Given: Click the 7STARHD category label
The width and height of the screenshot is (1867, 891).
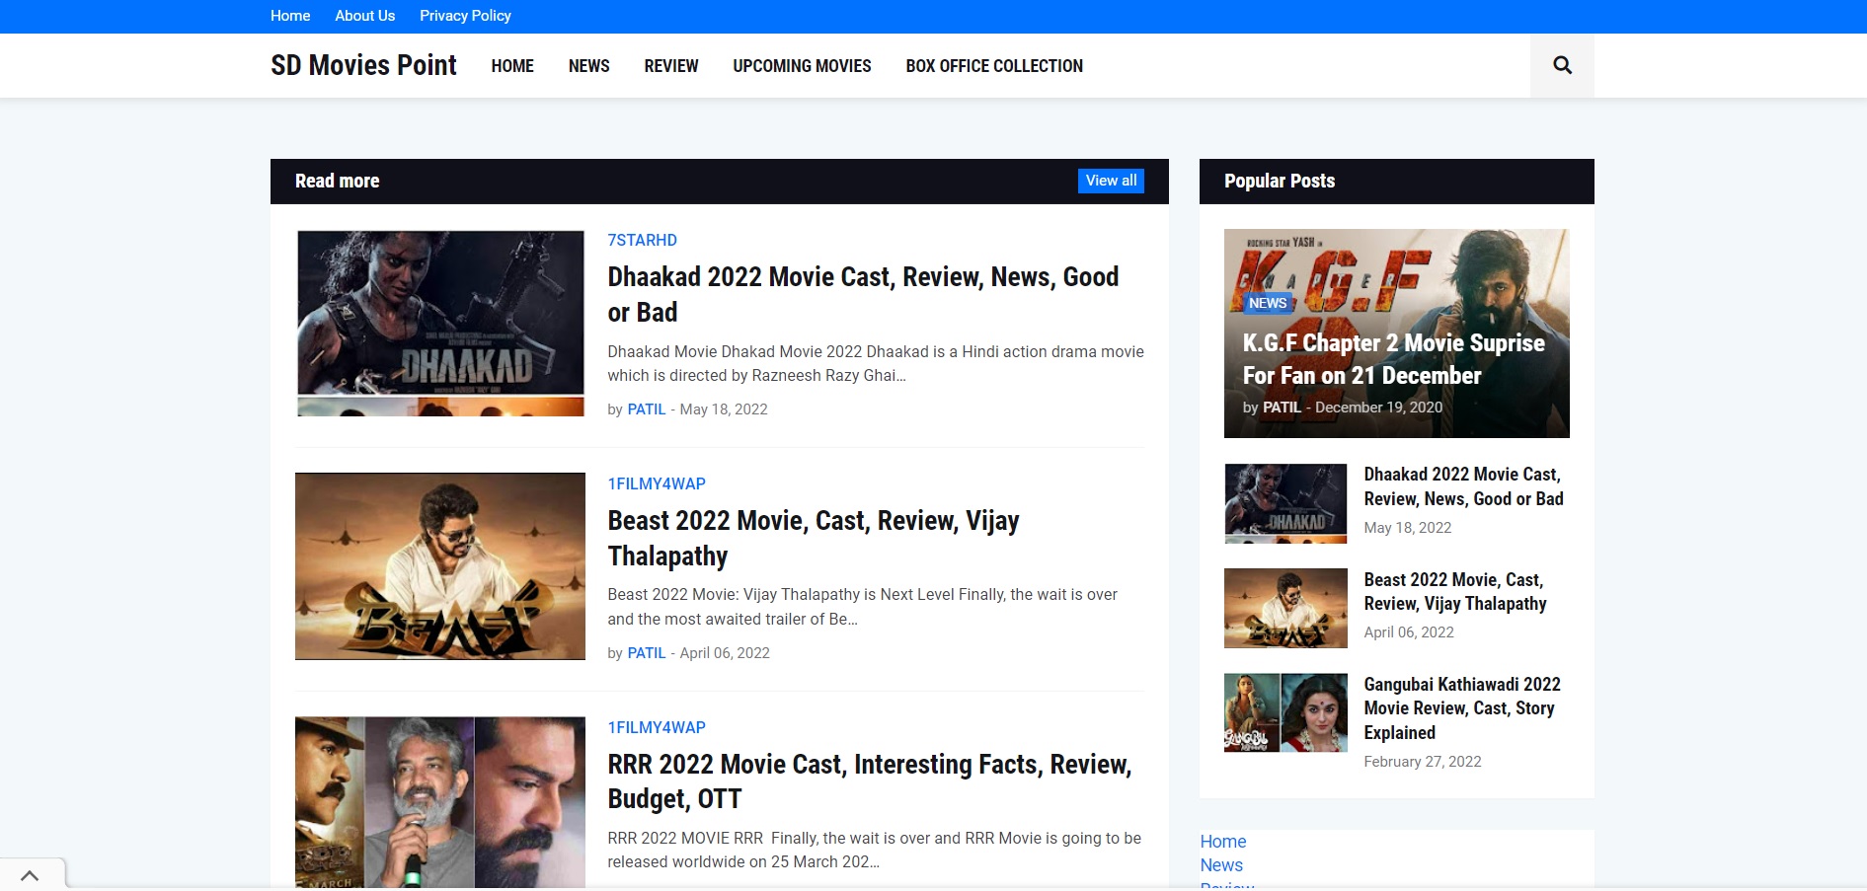Looking at the screenshot, I should tap(642, 240).
